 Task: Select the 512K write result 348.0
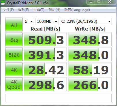[90, 54]
